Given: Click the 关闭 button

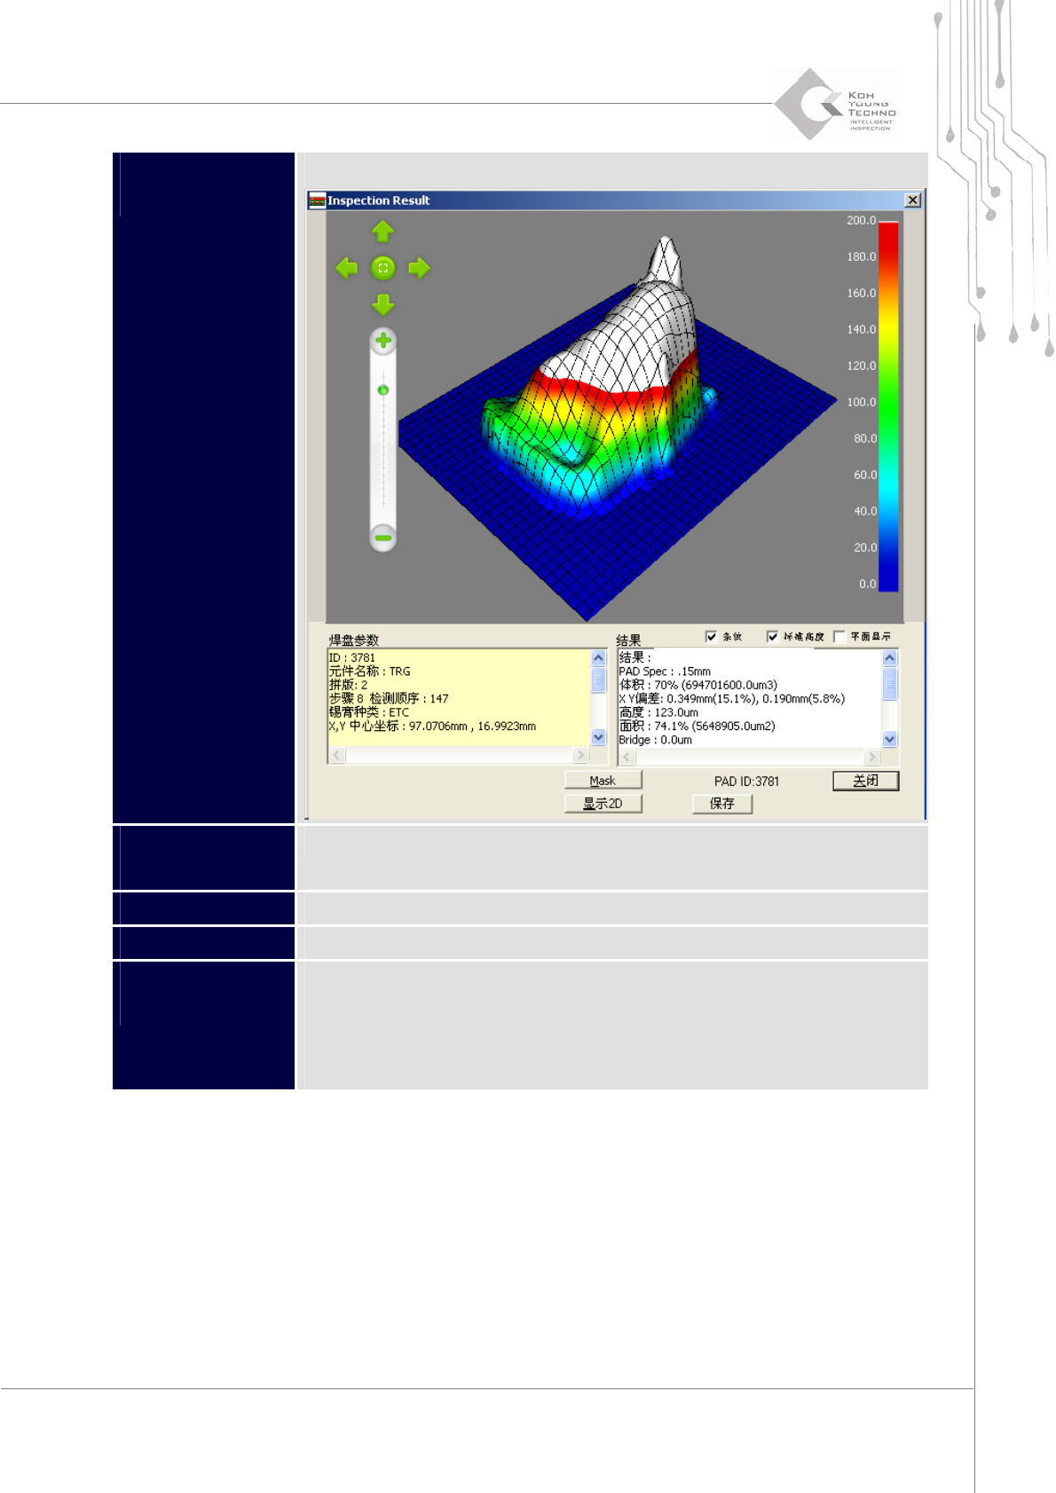Looking at the screenshot, I should pyautogui.click(x=866, y=781).
